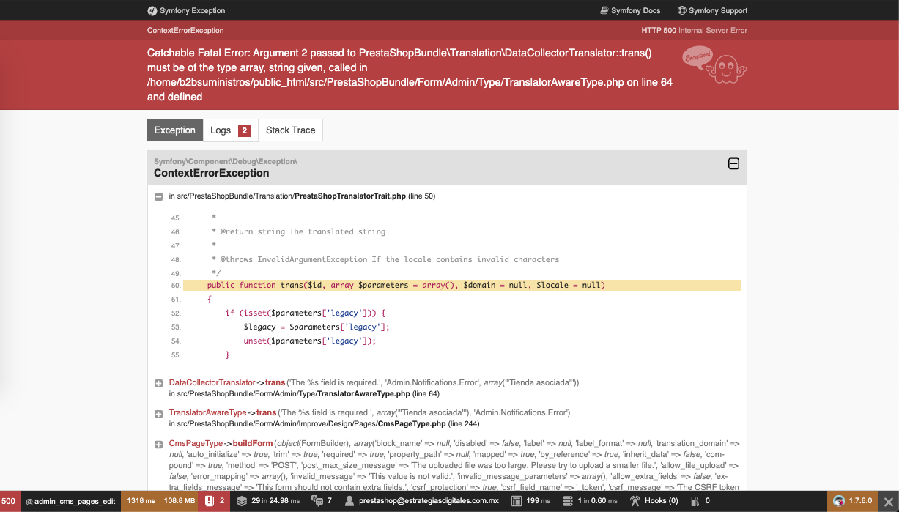Close the Symfony debug toolbar
The height and width of the screenshot is (512, 899).
click(888, 501)
